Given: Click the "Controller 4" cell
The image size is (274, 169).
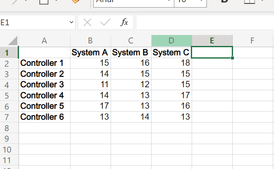Looking at the screenshot, I should pyautogui.click(x=45, y=96).
